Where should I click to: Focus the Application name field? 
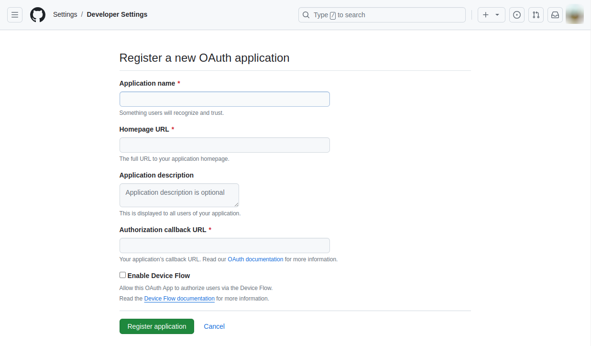(225, 99)
